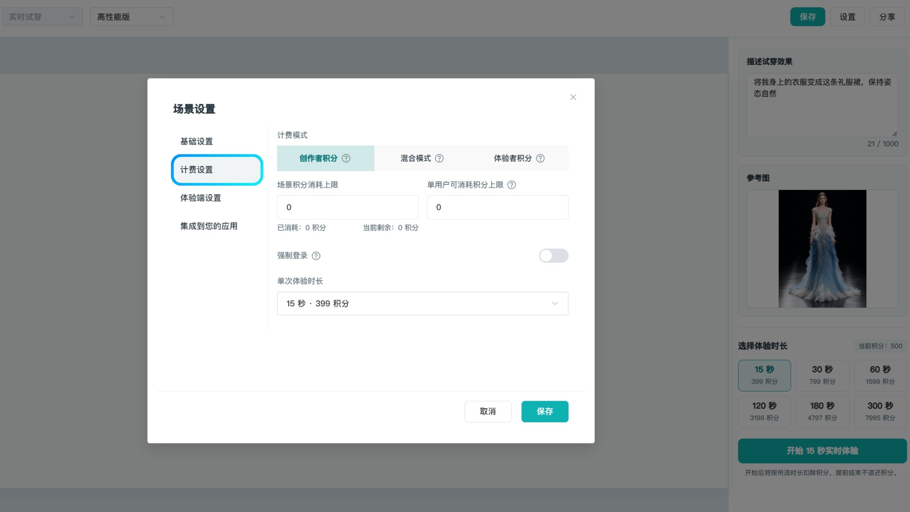Select the 15 秒 399 积分 option
Image resolution: width=910 pixels, height=512 pixels.
point(764,375)
